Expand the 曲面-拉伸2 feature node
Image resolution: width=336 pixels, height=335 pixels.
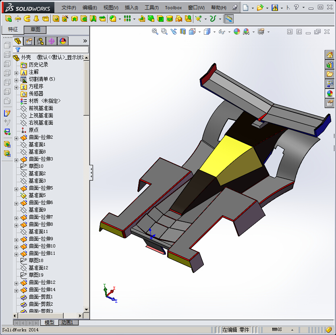pyautogui.click(x=16, y=138)
